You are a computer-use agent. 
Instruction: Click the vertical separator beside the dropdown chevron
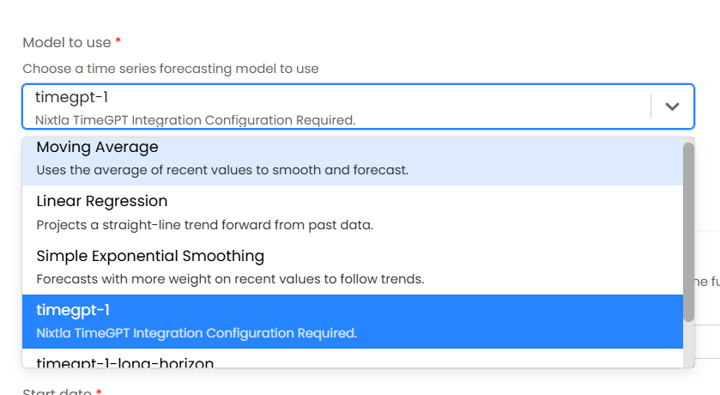click(651, 106)
